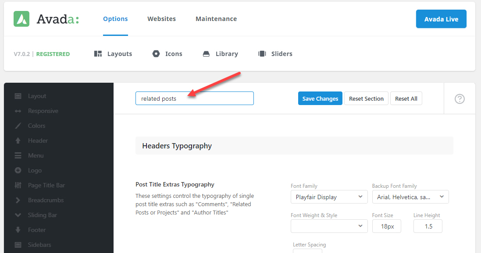The width and height of the screenshot is (481, 253).
Task: Switch to the Options tab
Action: [x=115, y=19]
